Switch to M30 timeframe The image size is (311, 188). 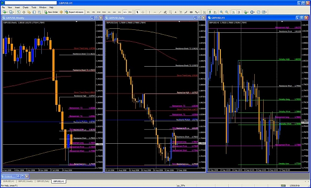(104, 12)
